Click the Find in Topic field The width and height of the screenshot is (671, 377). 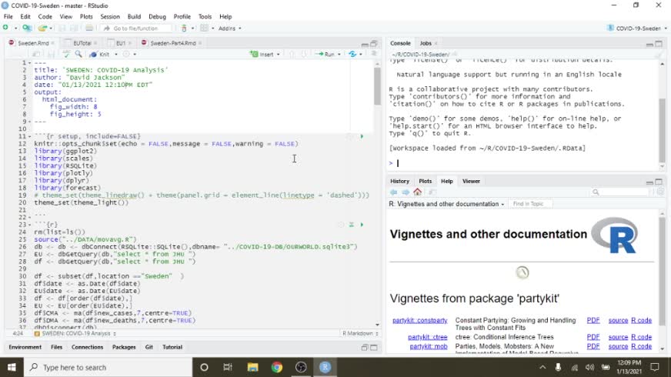click(x=529, y=204)
